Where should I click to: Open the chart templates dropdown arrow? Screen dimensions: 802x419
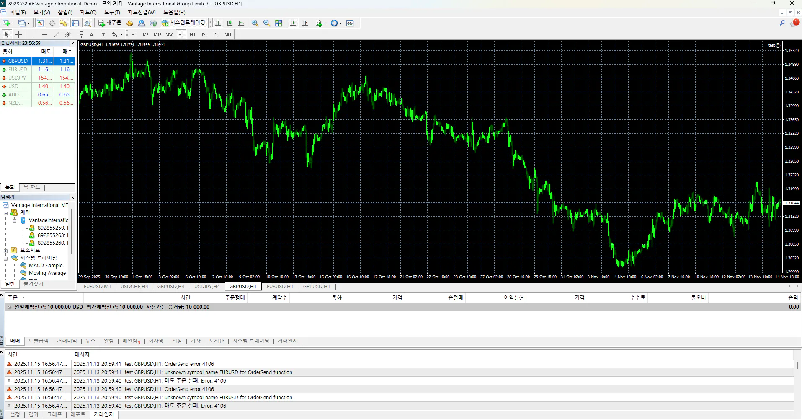(x=356, y=23)
